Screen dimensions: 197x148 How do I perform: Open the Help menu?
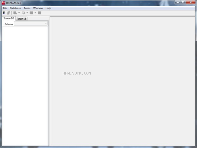coord(48,8)
